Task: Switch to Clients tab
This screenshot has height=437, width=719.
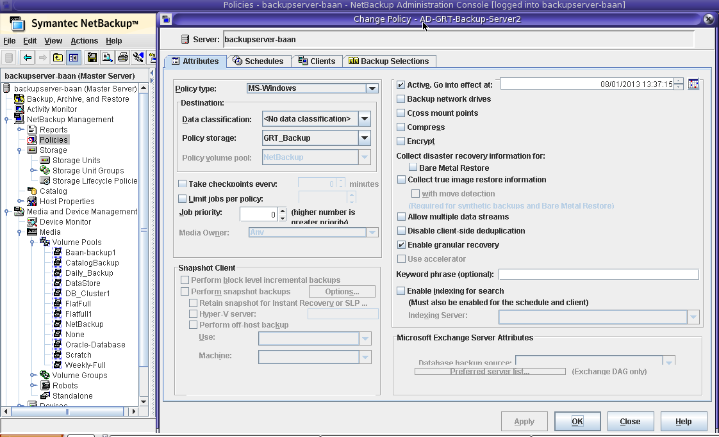Action: coord(317,61)
